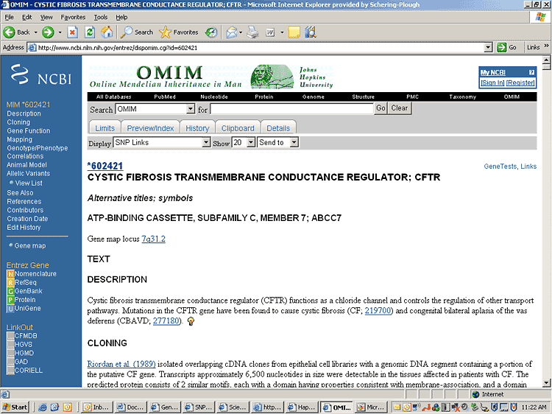Click the Research toolbar icon
552x414 pixels.
pos(311,32)
